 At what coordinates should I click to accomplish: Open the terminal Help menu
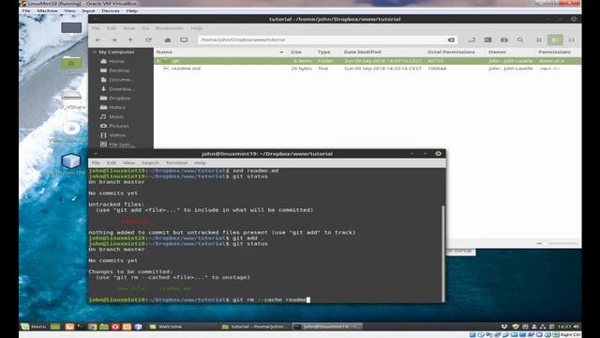[x=200, y=162]
